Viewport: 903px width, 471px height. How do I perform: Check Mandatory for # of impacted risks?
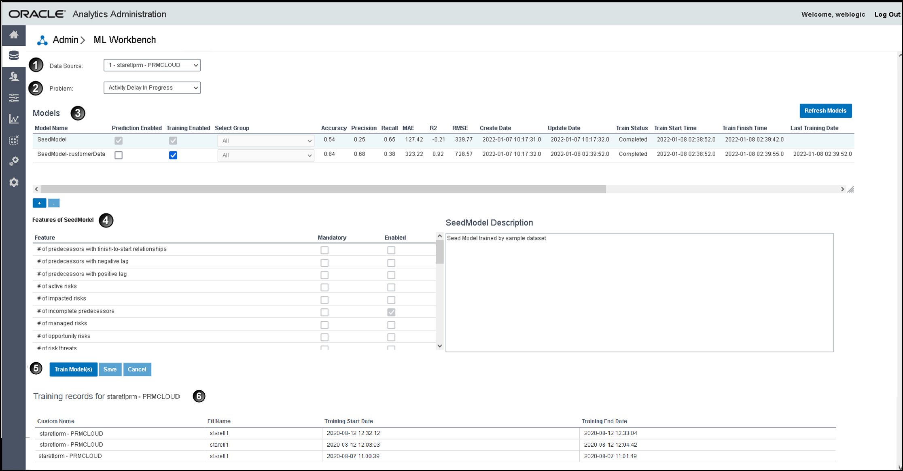[324, 300]
